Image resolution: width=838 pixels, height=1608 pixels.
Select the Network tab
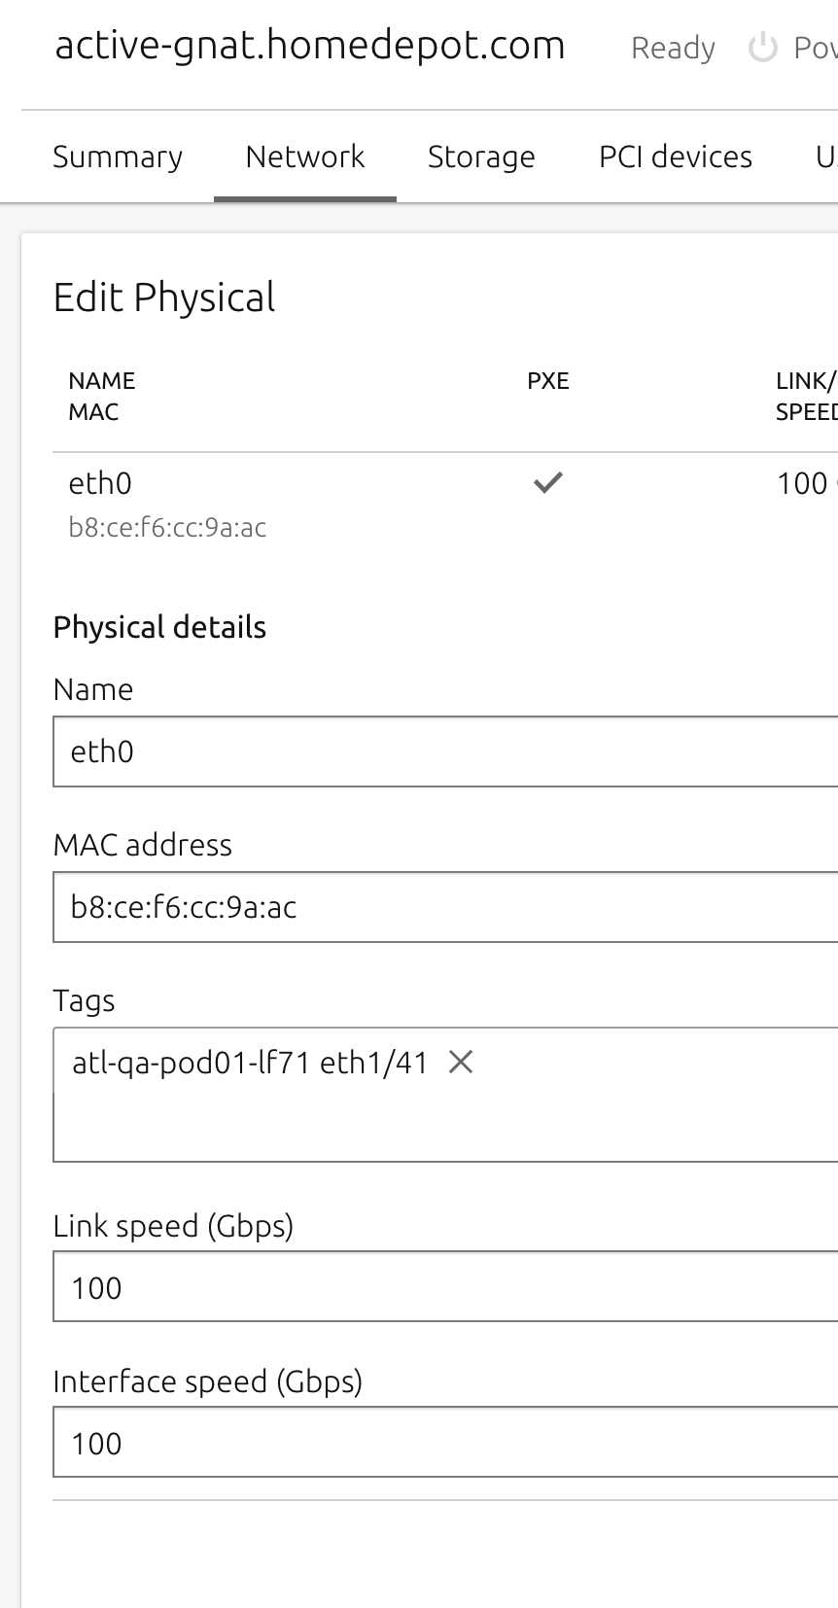click(x=304, y=157)
